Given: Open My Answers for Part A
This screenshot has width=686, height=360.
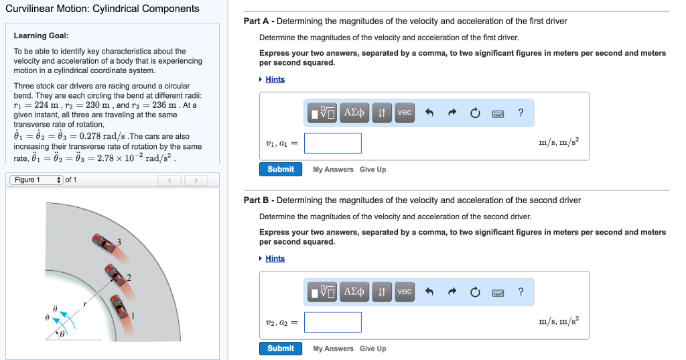Looking at the screenshot, I should (333, 170).
